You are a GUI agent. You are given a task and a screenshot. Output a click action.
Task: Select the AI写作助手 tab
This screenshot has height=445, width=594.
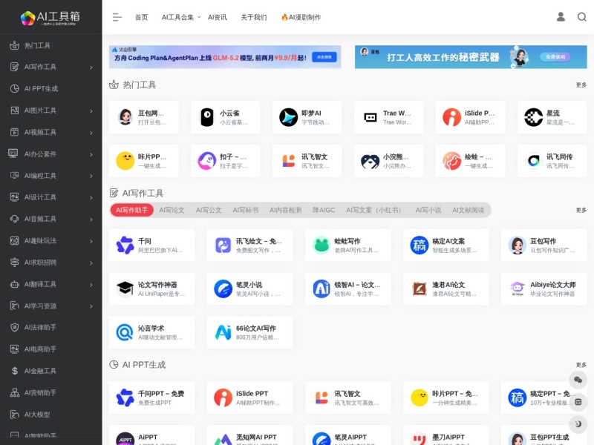pos(132,210)
